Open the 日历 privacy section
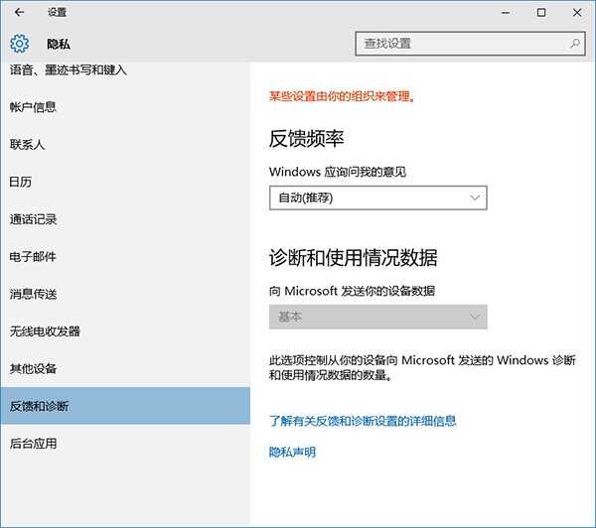Screen dimensions: 596x528 pos(21,182)
